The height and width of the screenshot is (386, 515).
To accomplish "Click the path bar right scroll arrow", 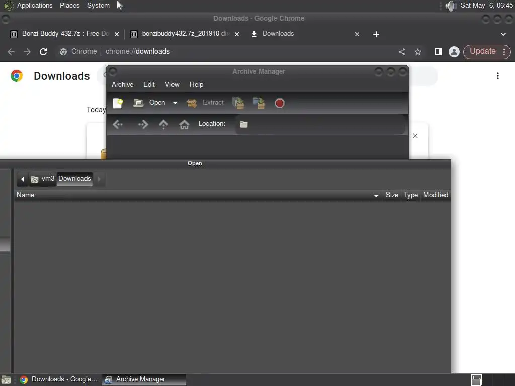I will 99,179.
